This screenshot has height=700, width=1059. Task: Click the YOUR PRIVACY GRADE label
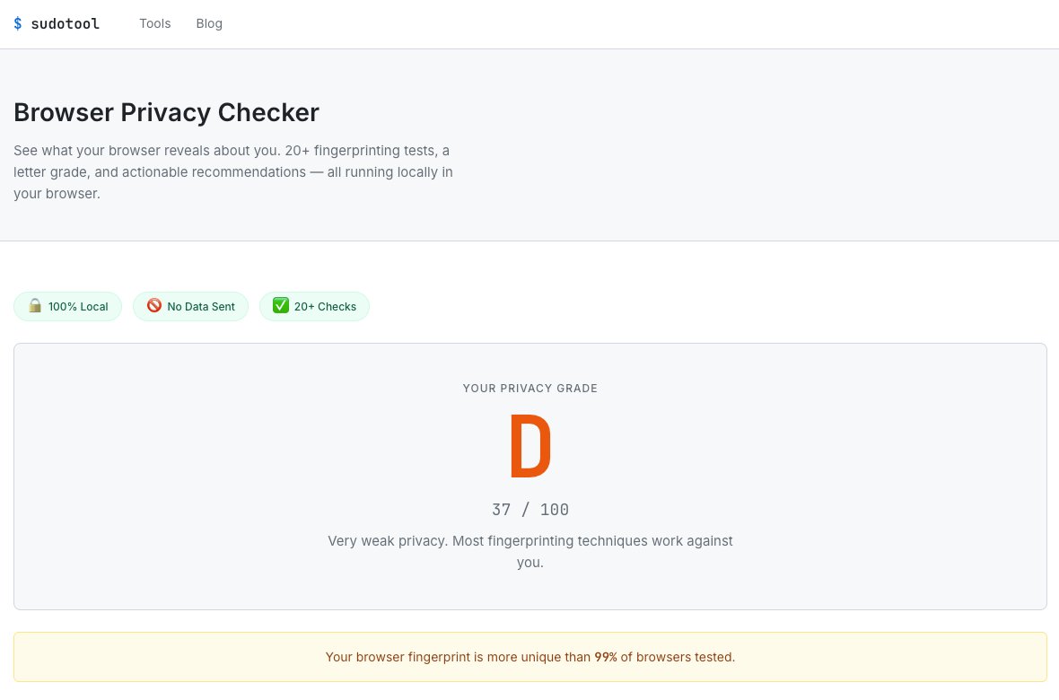pyautogui.click(x=530, y=389)
